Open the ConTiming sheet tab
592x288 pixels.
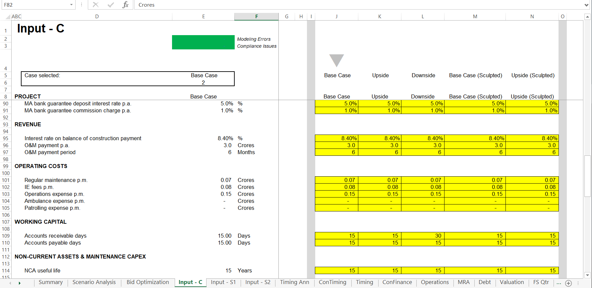click(332, 282)
